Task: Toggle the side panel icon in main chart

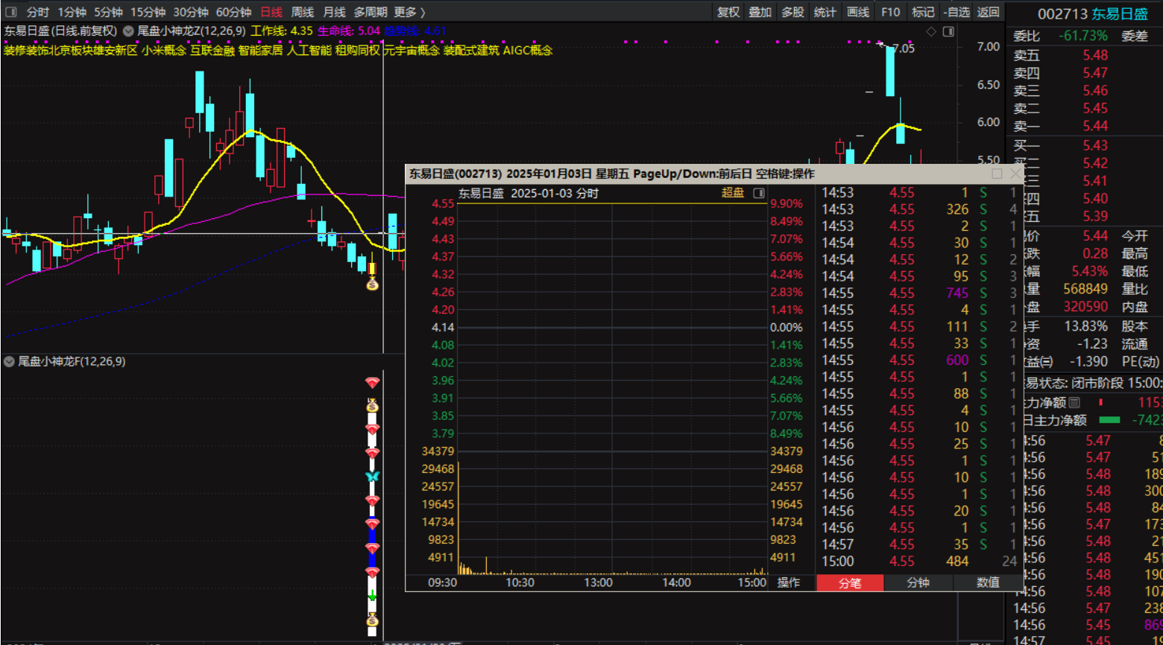Action: click(x=948, y=31)
